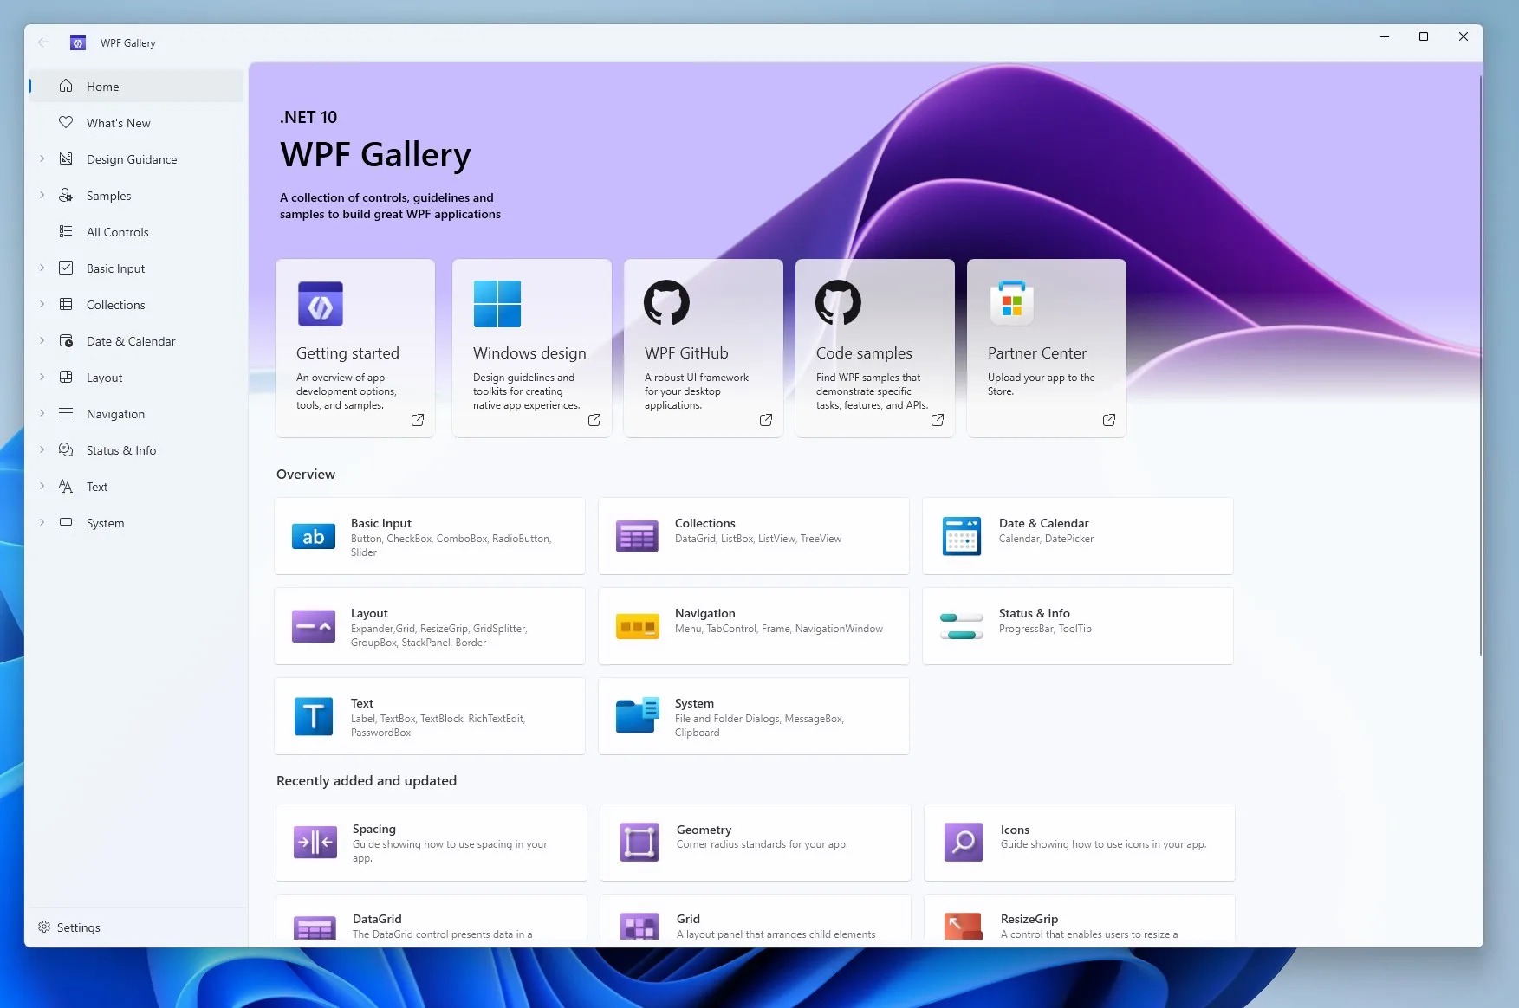Expand the Date & Calendar chevron

point(42,340)
